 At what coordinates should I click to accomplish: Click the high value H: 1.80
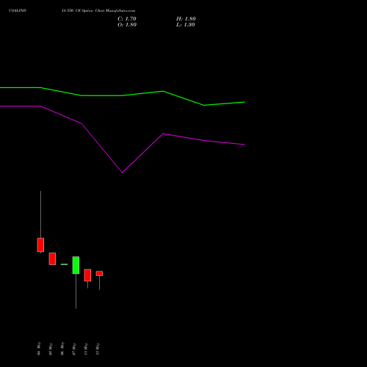[186, 19]
